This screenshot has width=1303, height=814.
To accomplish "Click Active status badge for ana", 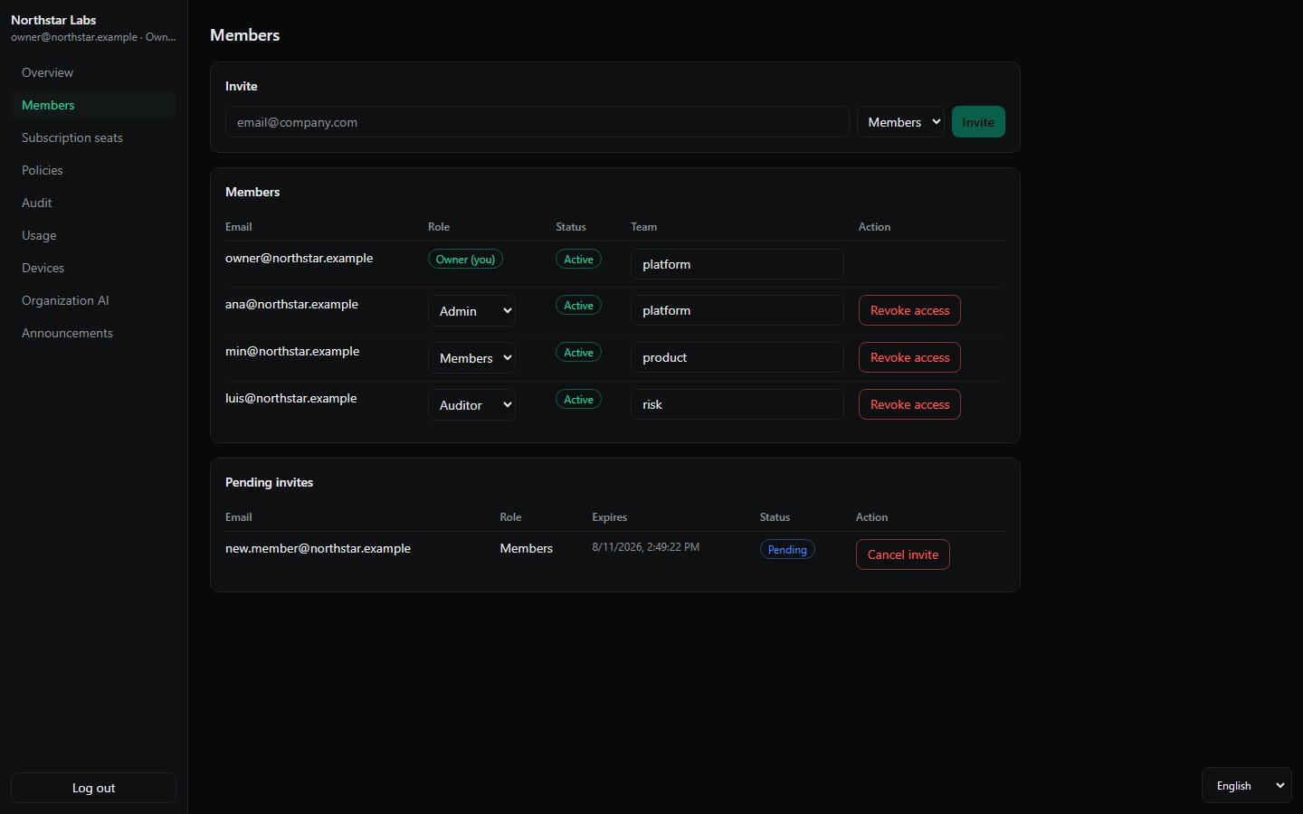I will (578, 305).
